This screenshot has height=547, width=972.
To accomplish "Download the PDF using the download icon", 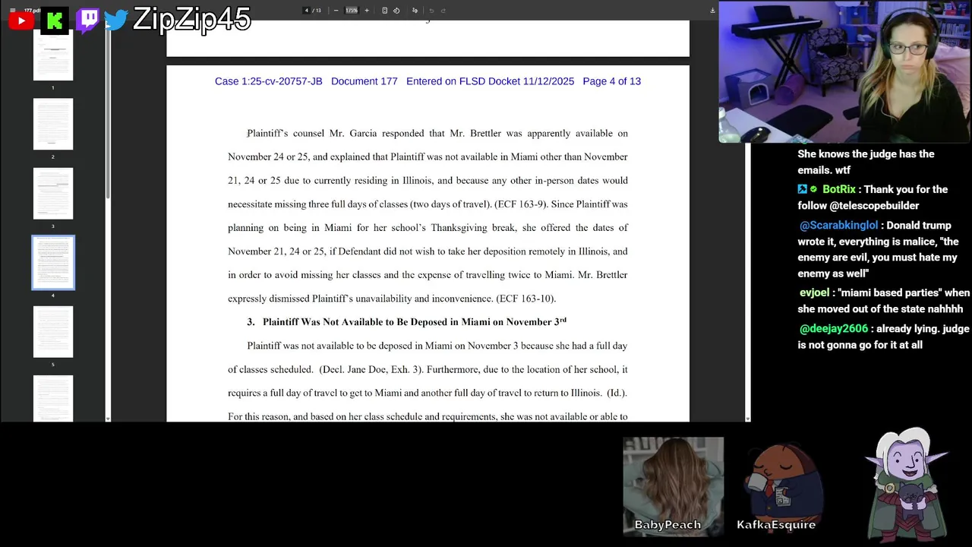I will click(712, 11).
